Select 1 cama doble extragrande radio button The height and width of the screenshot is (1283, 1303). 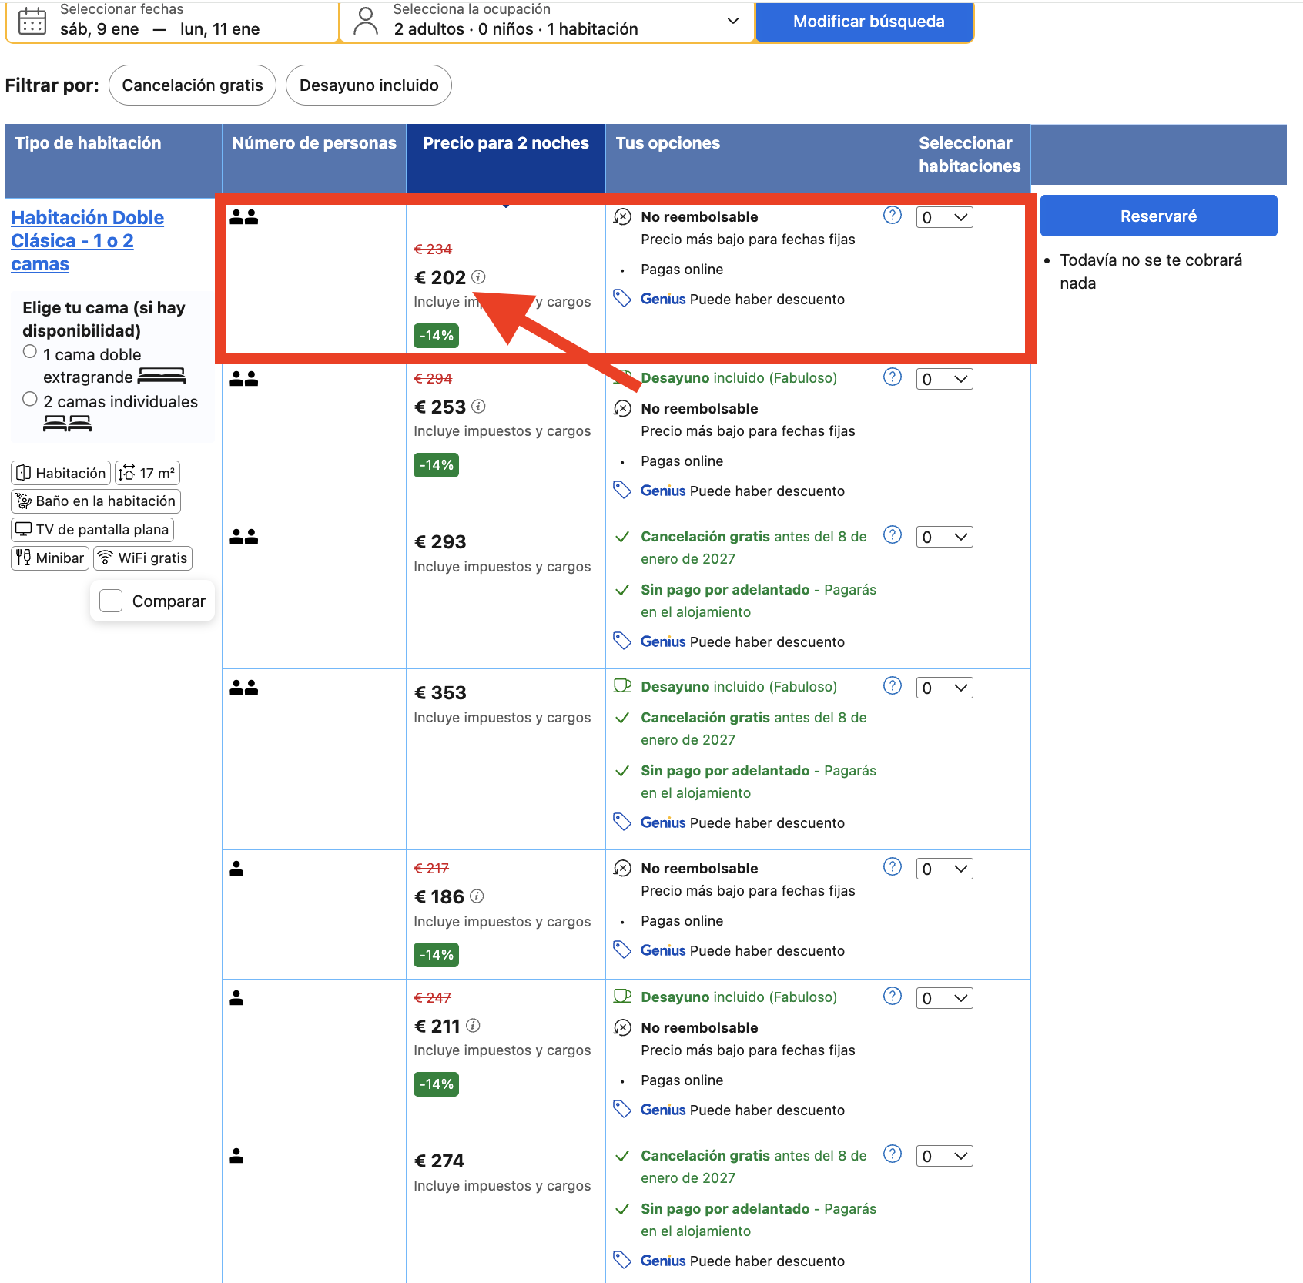coord(30,352)
